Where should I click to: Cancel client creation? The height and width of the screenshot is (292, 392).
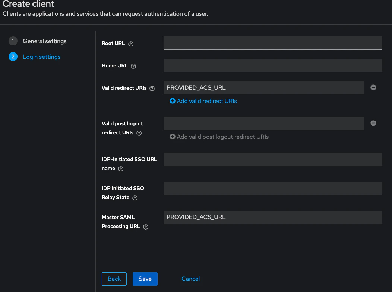pyautogui.click(x=190, y=279)
